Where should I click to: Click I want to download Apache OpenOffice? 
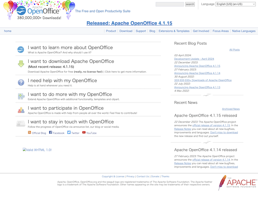tap(71, 61)
